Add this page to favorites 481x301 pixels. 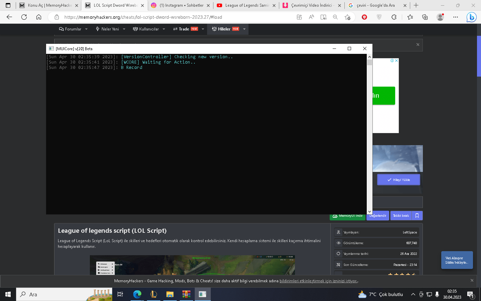click(347, 17)
